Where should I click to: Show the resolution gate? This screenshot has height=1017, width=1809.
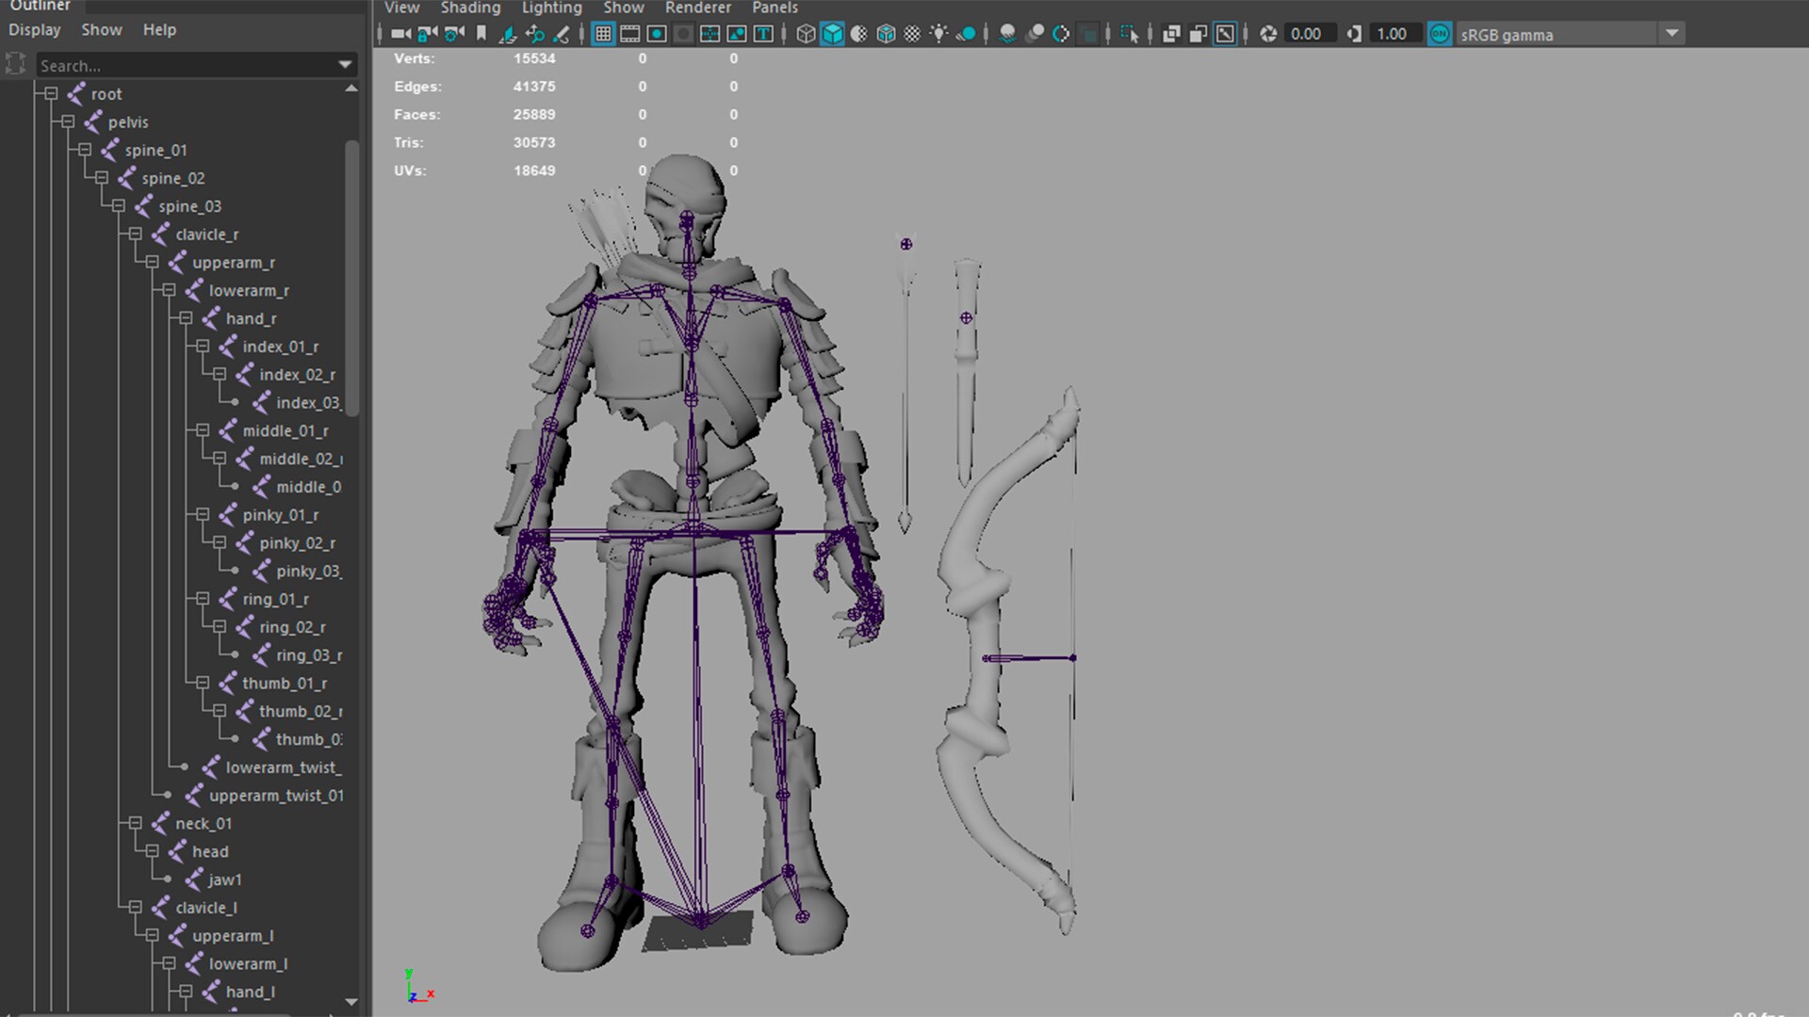coord(655,34)
